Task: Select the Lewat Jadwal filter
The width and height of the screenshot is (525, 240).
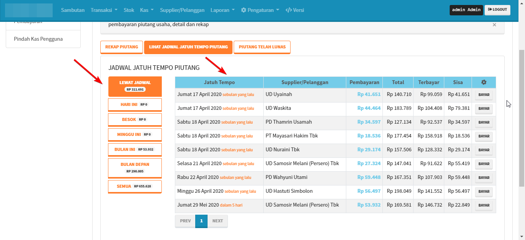Action: (135, 86)
